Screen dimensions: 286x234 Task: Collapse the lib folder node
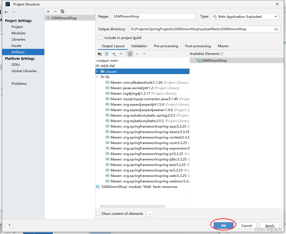(x=97, y=77)
